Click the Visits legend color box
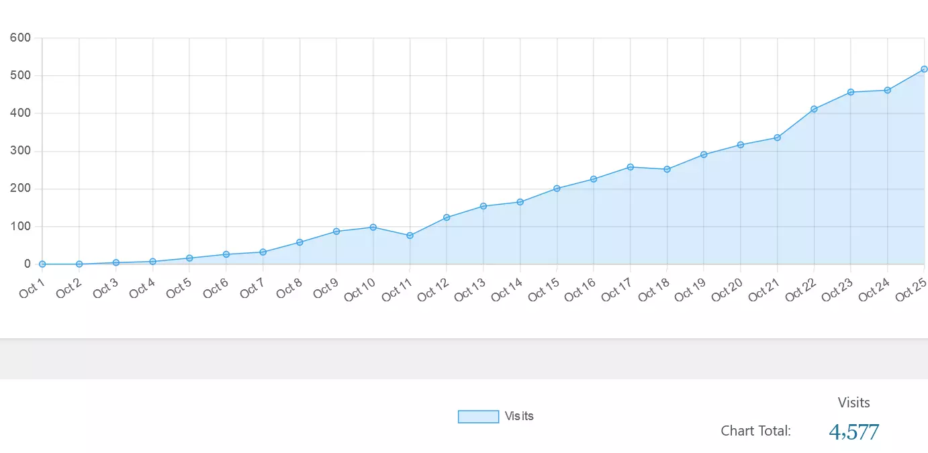This screenshot has height=453, width=928. click(x=478, y=417)
